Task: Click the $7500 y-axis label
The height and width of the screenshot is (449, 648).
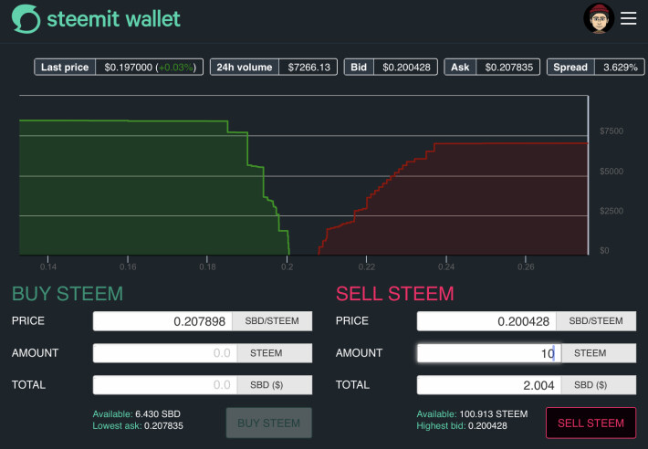Action: tap(611, 131)
